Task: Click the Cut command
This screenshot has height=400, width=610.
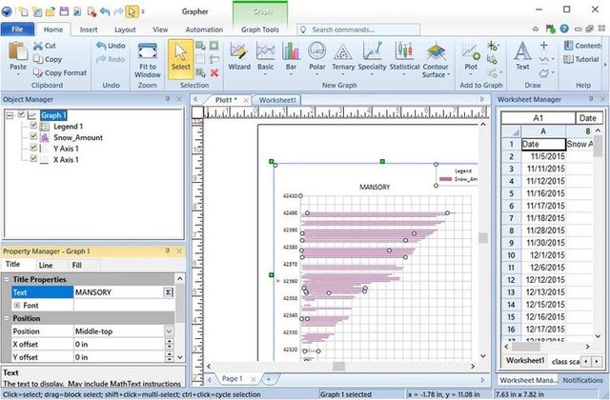Action: tap(45, 46)
